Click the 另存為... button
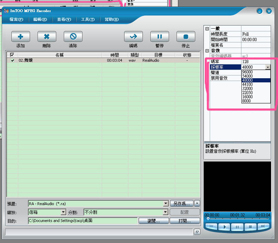 click(x=182, y=204)
